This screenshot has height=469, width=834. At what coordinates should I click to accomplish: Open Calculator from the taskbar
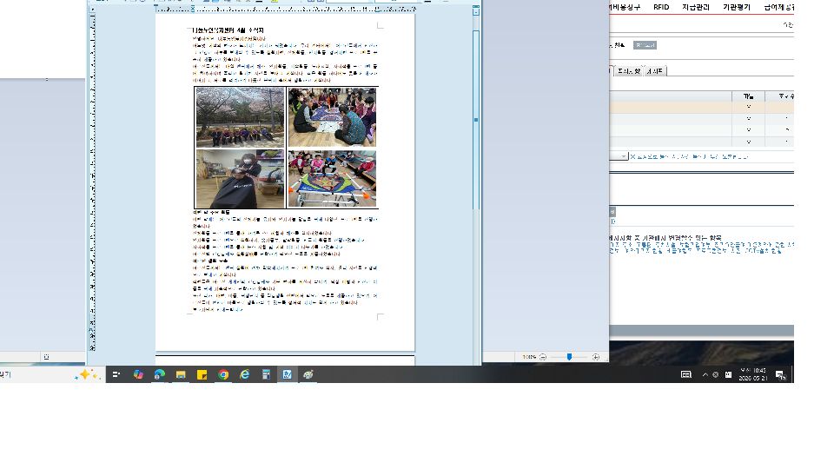click(x=266, y=375)
